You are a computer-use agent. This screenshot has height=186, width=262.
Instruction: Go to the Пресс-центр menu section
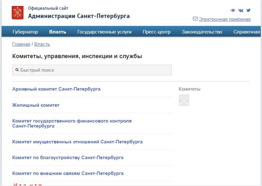tap(157, 32)
